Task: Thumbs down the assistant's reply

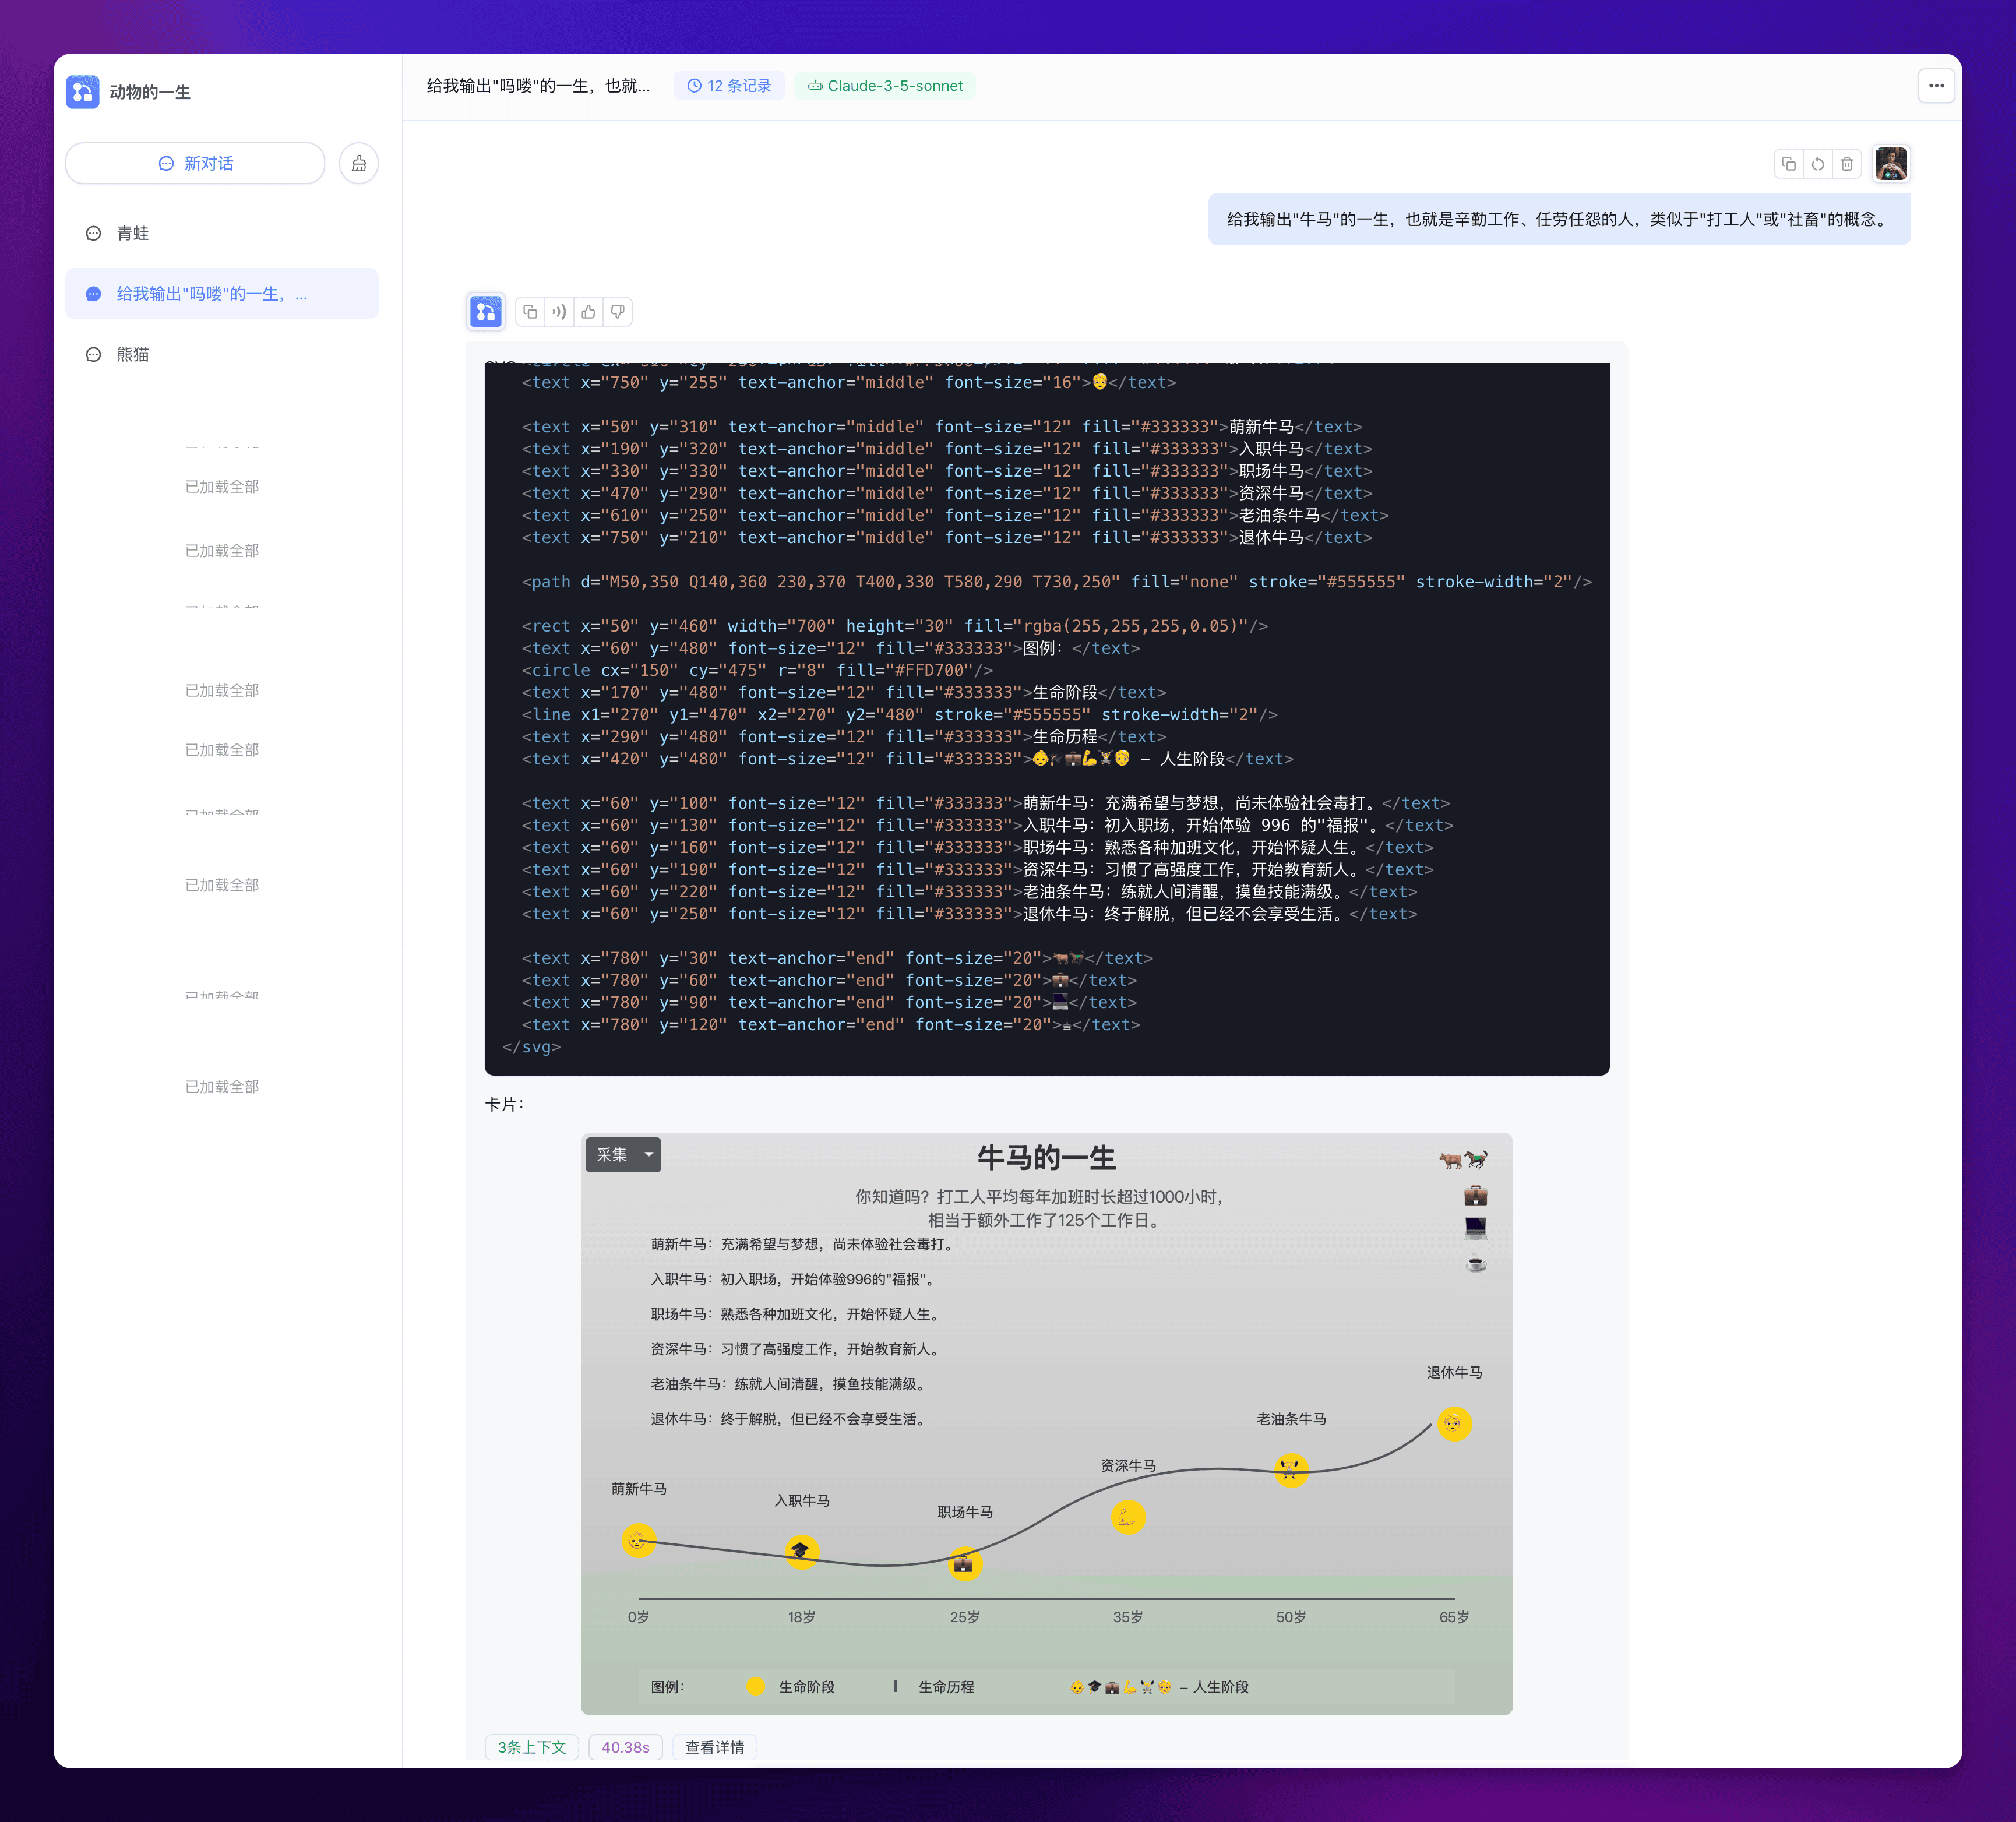Action: (x=617, y=312)
